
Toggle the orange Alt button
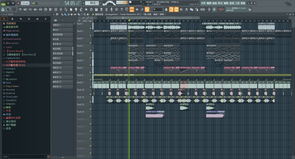(x=176, y=10)
